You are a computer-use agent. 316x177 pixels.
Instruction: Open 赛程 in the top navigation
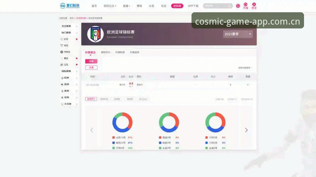(x=139, y=6)
